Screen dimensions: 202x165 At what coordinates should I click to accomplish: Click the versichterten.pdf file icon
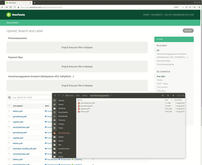[x=79, y=103]
